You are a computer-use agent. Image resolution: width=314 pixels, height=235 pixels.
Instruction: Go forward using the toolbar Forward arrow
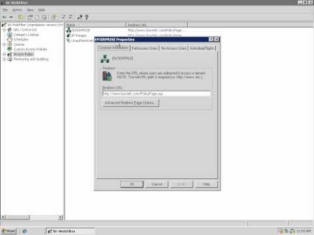(11, 17)
